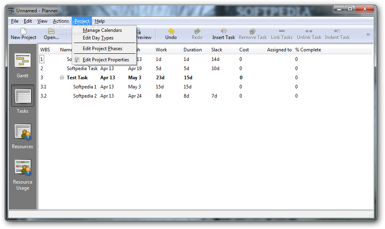Screen dimensions: 385x229
Task: Click the Redo arrow icon
Action: coord(197,31)
